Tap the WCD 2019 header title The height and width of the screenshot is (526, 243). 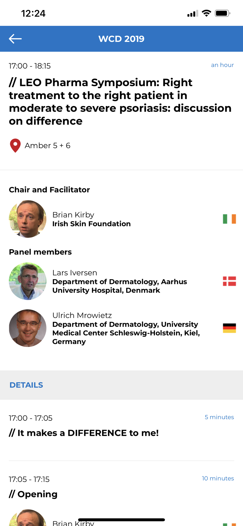(121, 39)
